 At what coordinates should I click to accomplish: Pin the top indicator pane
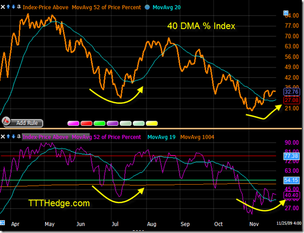[19, 7]
